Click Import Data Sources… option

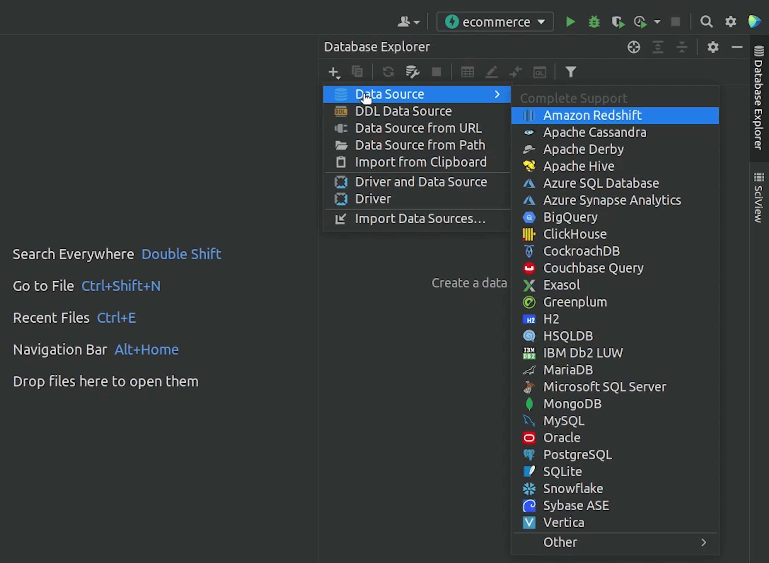point(420,219)
